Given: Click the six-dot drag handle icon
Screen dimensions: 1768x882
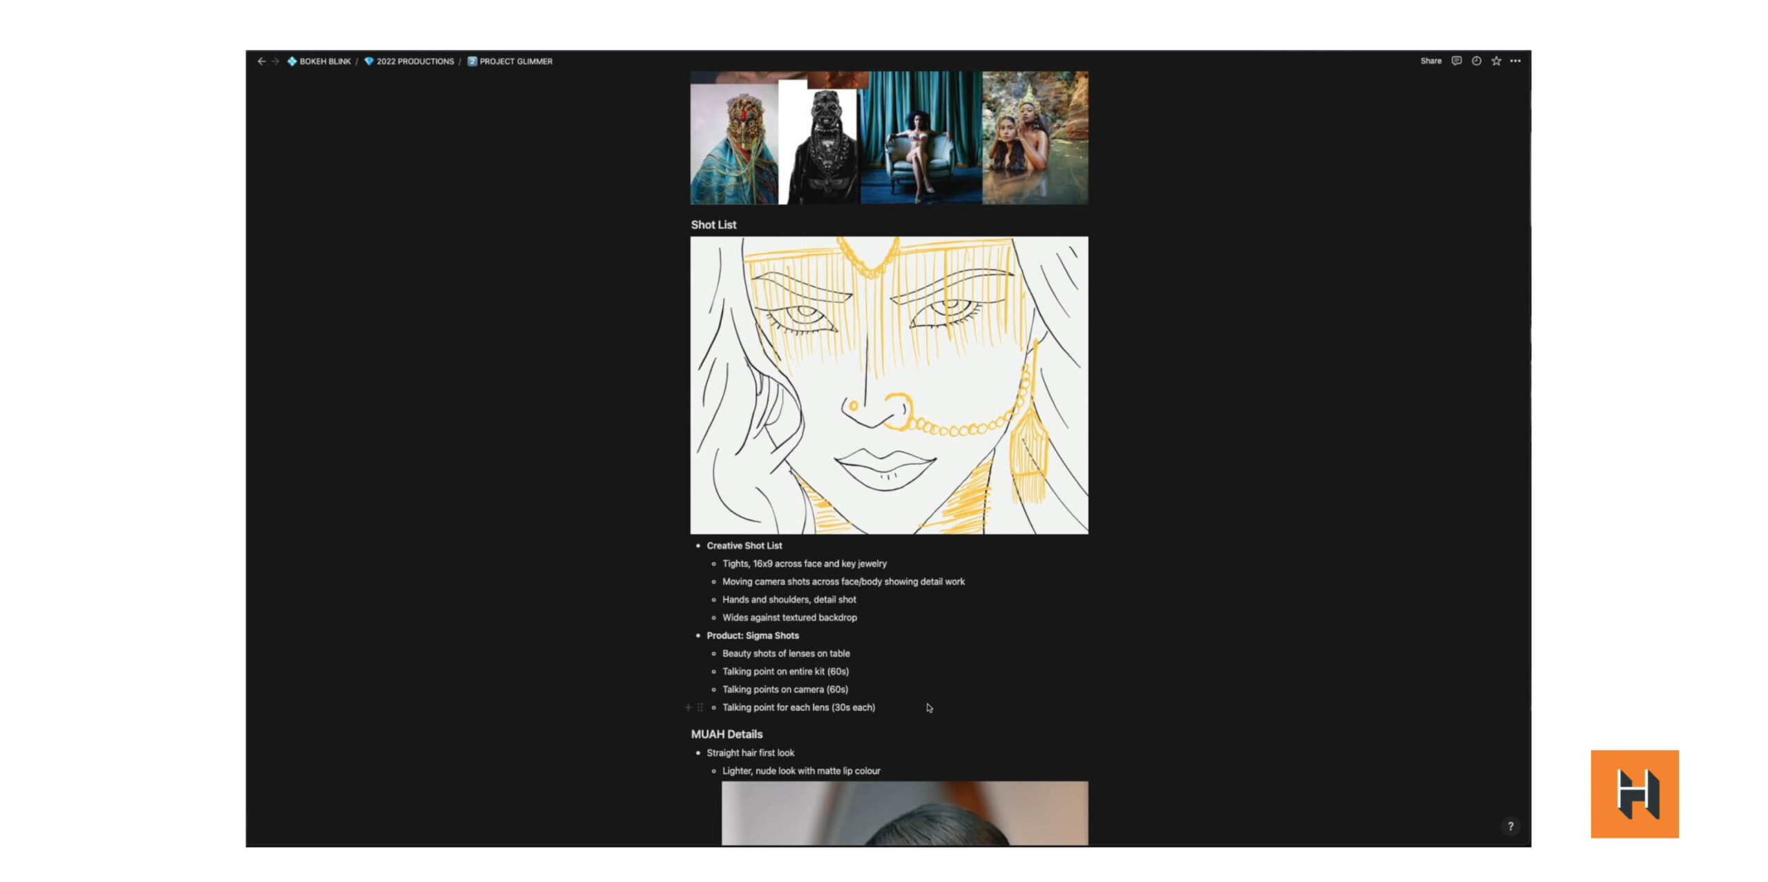Looking at the screenshot, I should (700, 707).
